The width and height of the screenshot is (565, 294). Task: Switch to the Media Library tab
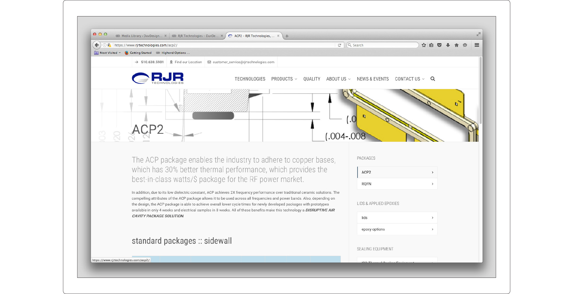[x=142, y=36]
